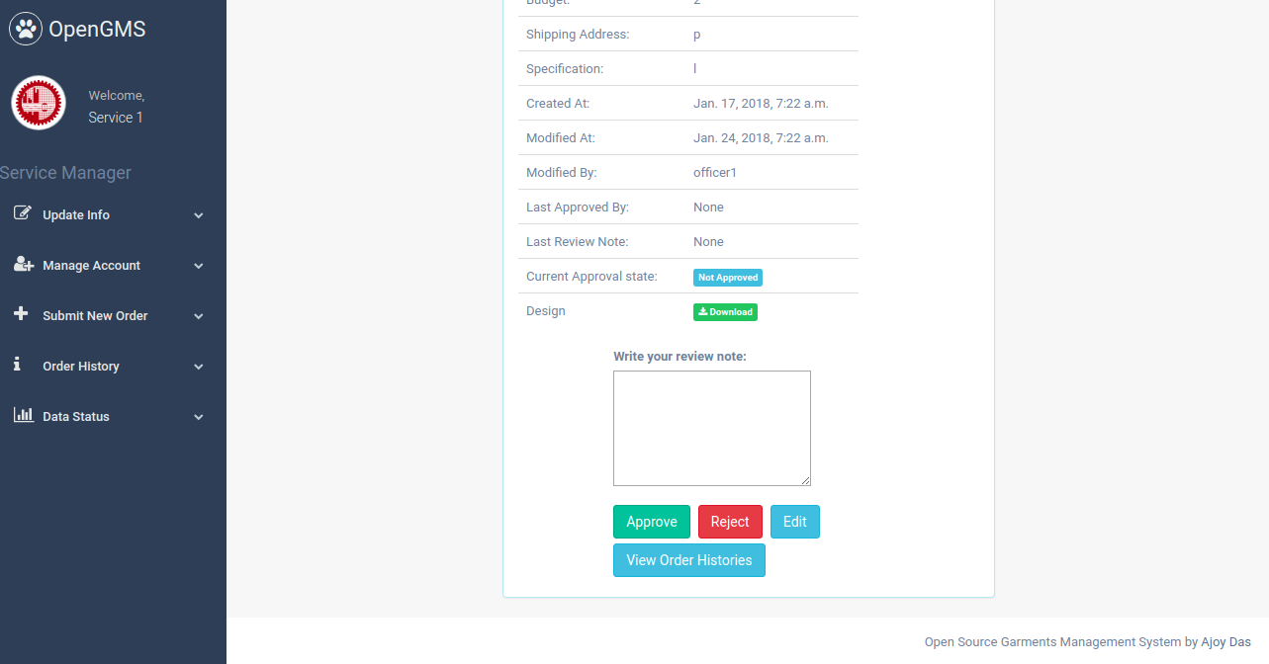Expand the Manage Account chevron
Image resolution: width=1269 pixels, height=664 pixels.
199,266
